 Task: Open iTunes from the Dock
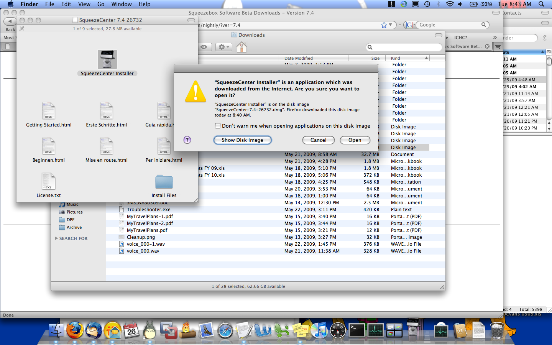coord(319,330)
